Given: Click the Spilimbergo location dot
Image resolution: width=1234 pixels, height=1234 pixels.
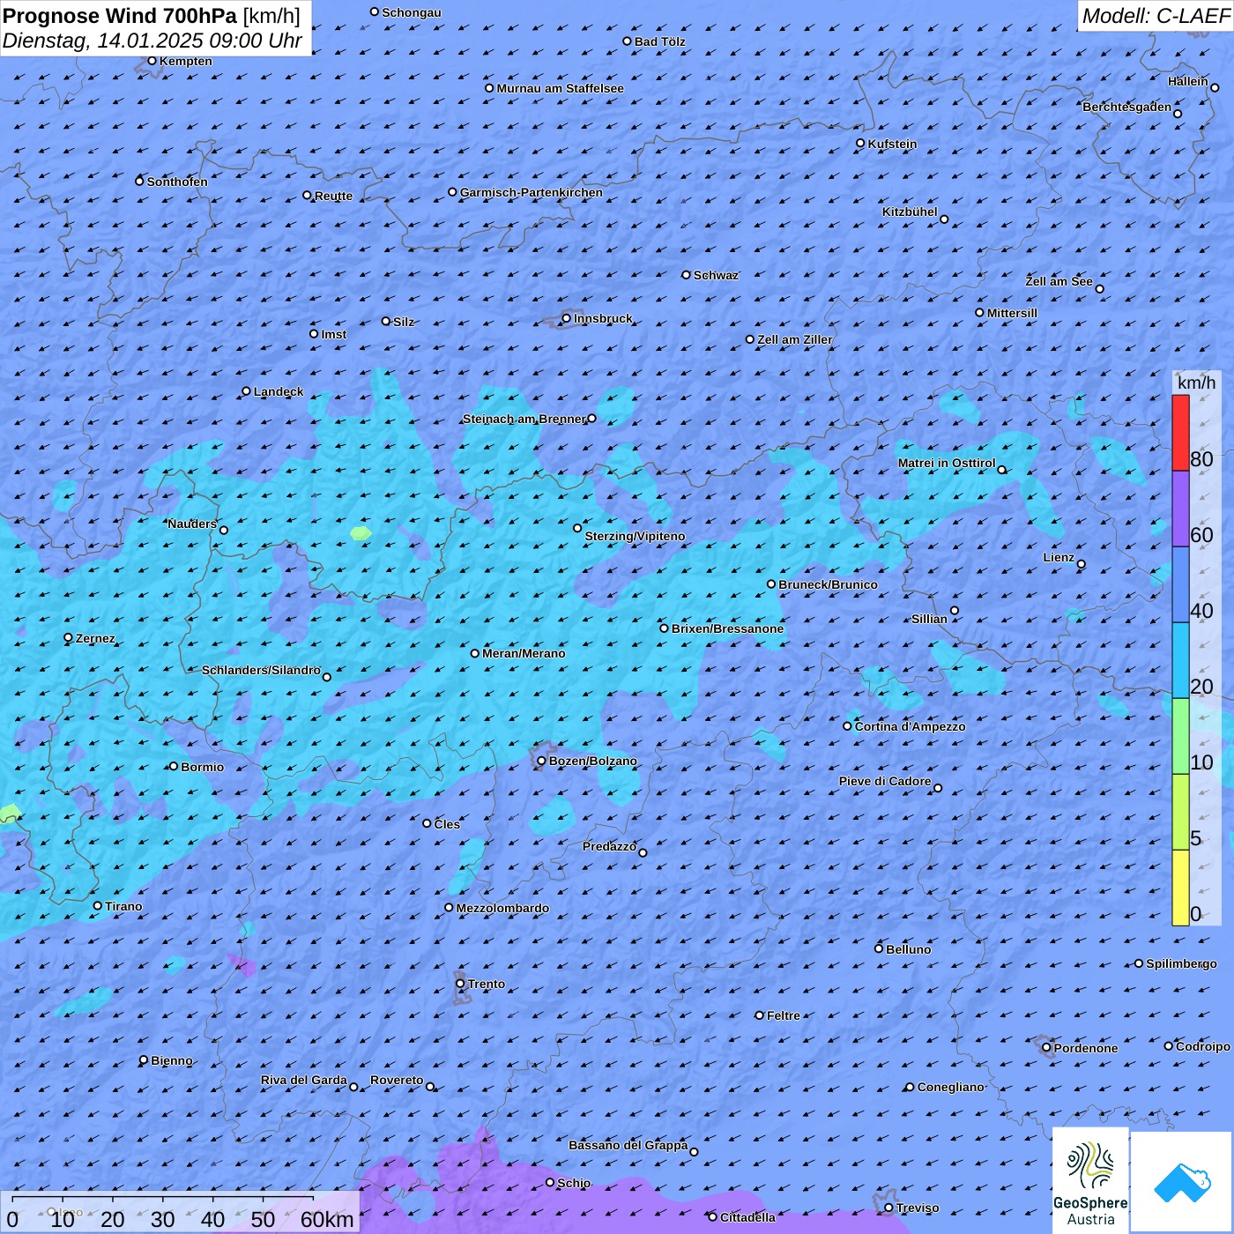Looking at the screenshot, I should click(x=1139, y=963).
